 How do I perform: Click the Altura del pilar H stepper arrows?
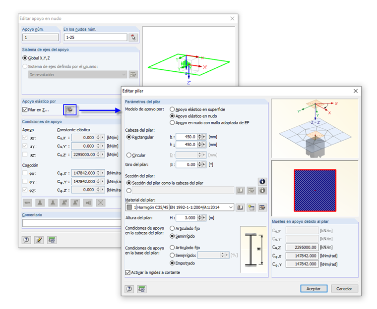tap(199, 218)
